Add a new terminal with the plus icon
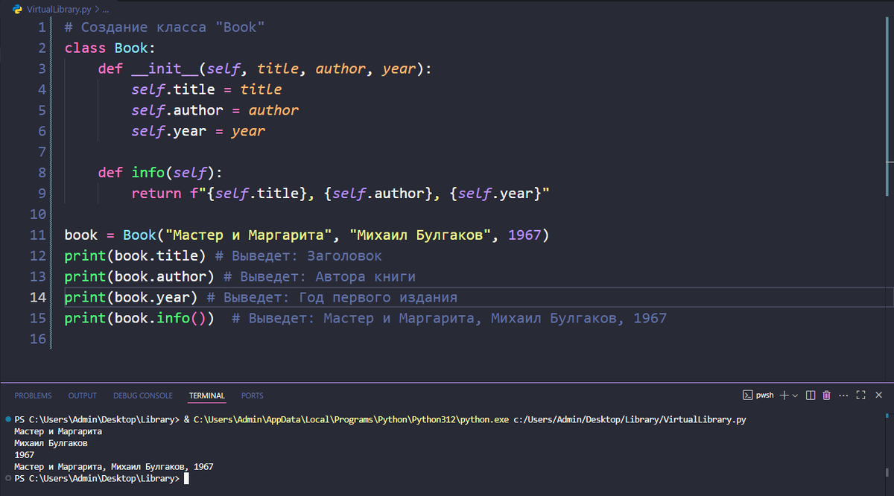This screenshot has height=496, width=894. pyautogui.click(x=784, y=395)
